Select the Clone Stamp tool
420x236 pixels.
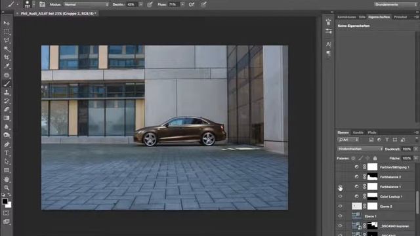(x=7, y=92)
